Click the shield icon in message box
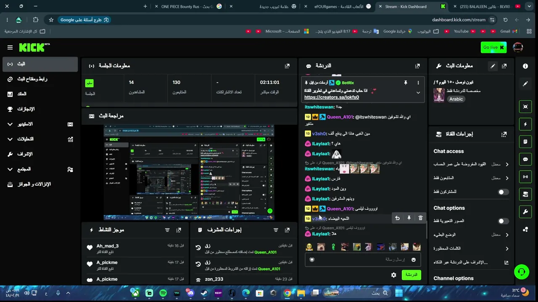Image resolution: width=538 pixels, height=302 pixels. point(312,260)
